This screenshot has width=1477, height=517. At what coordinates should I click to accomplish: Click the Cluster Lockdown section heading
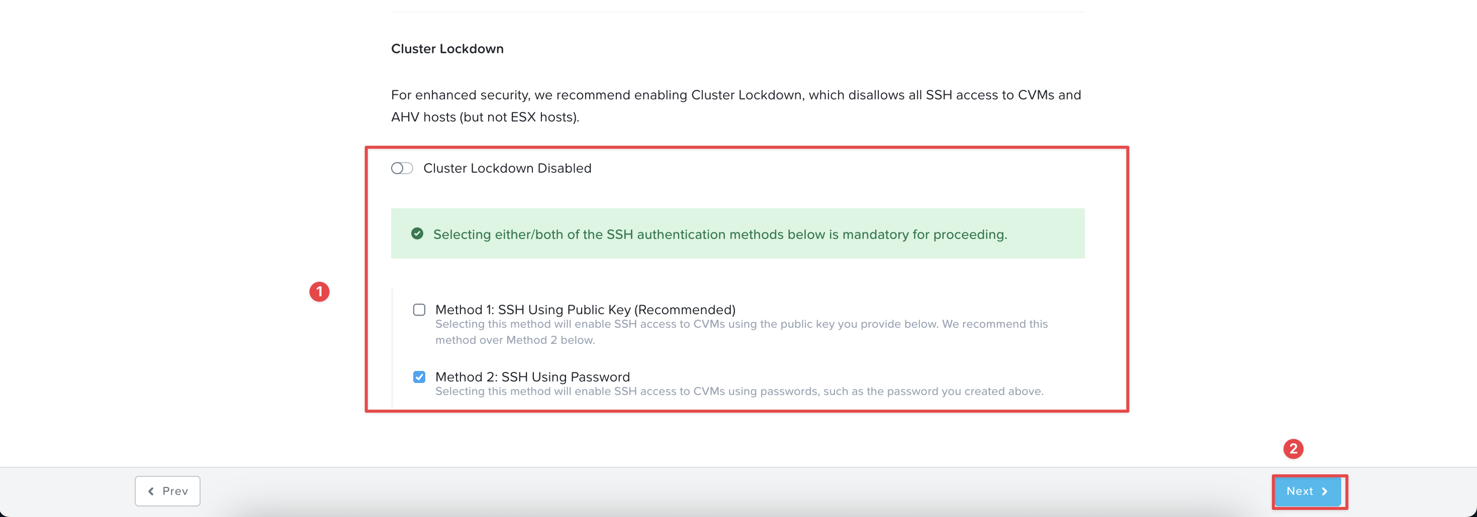(x=447, y=49)
